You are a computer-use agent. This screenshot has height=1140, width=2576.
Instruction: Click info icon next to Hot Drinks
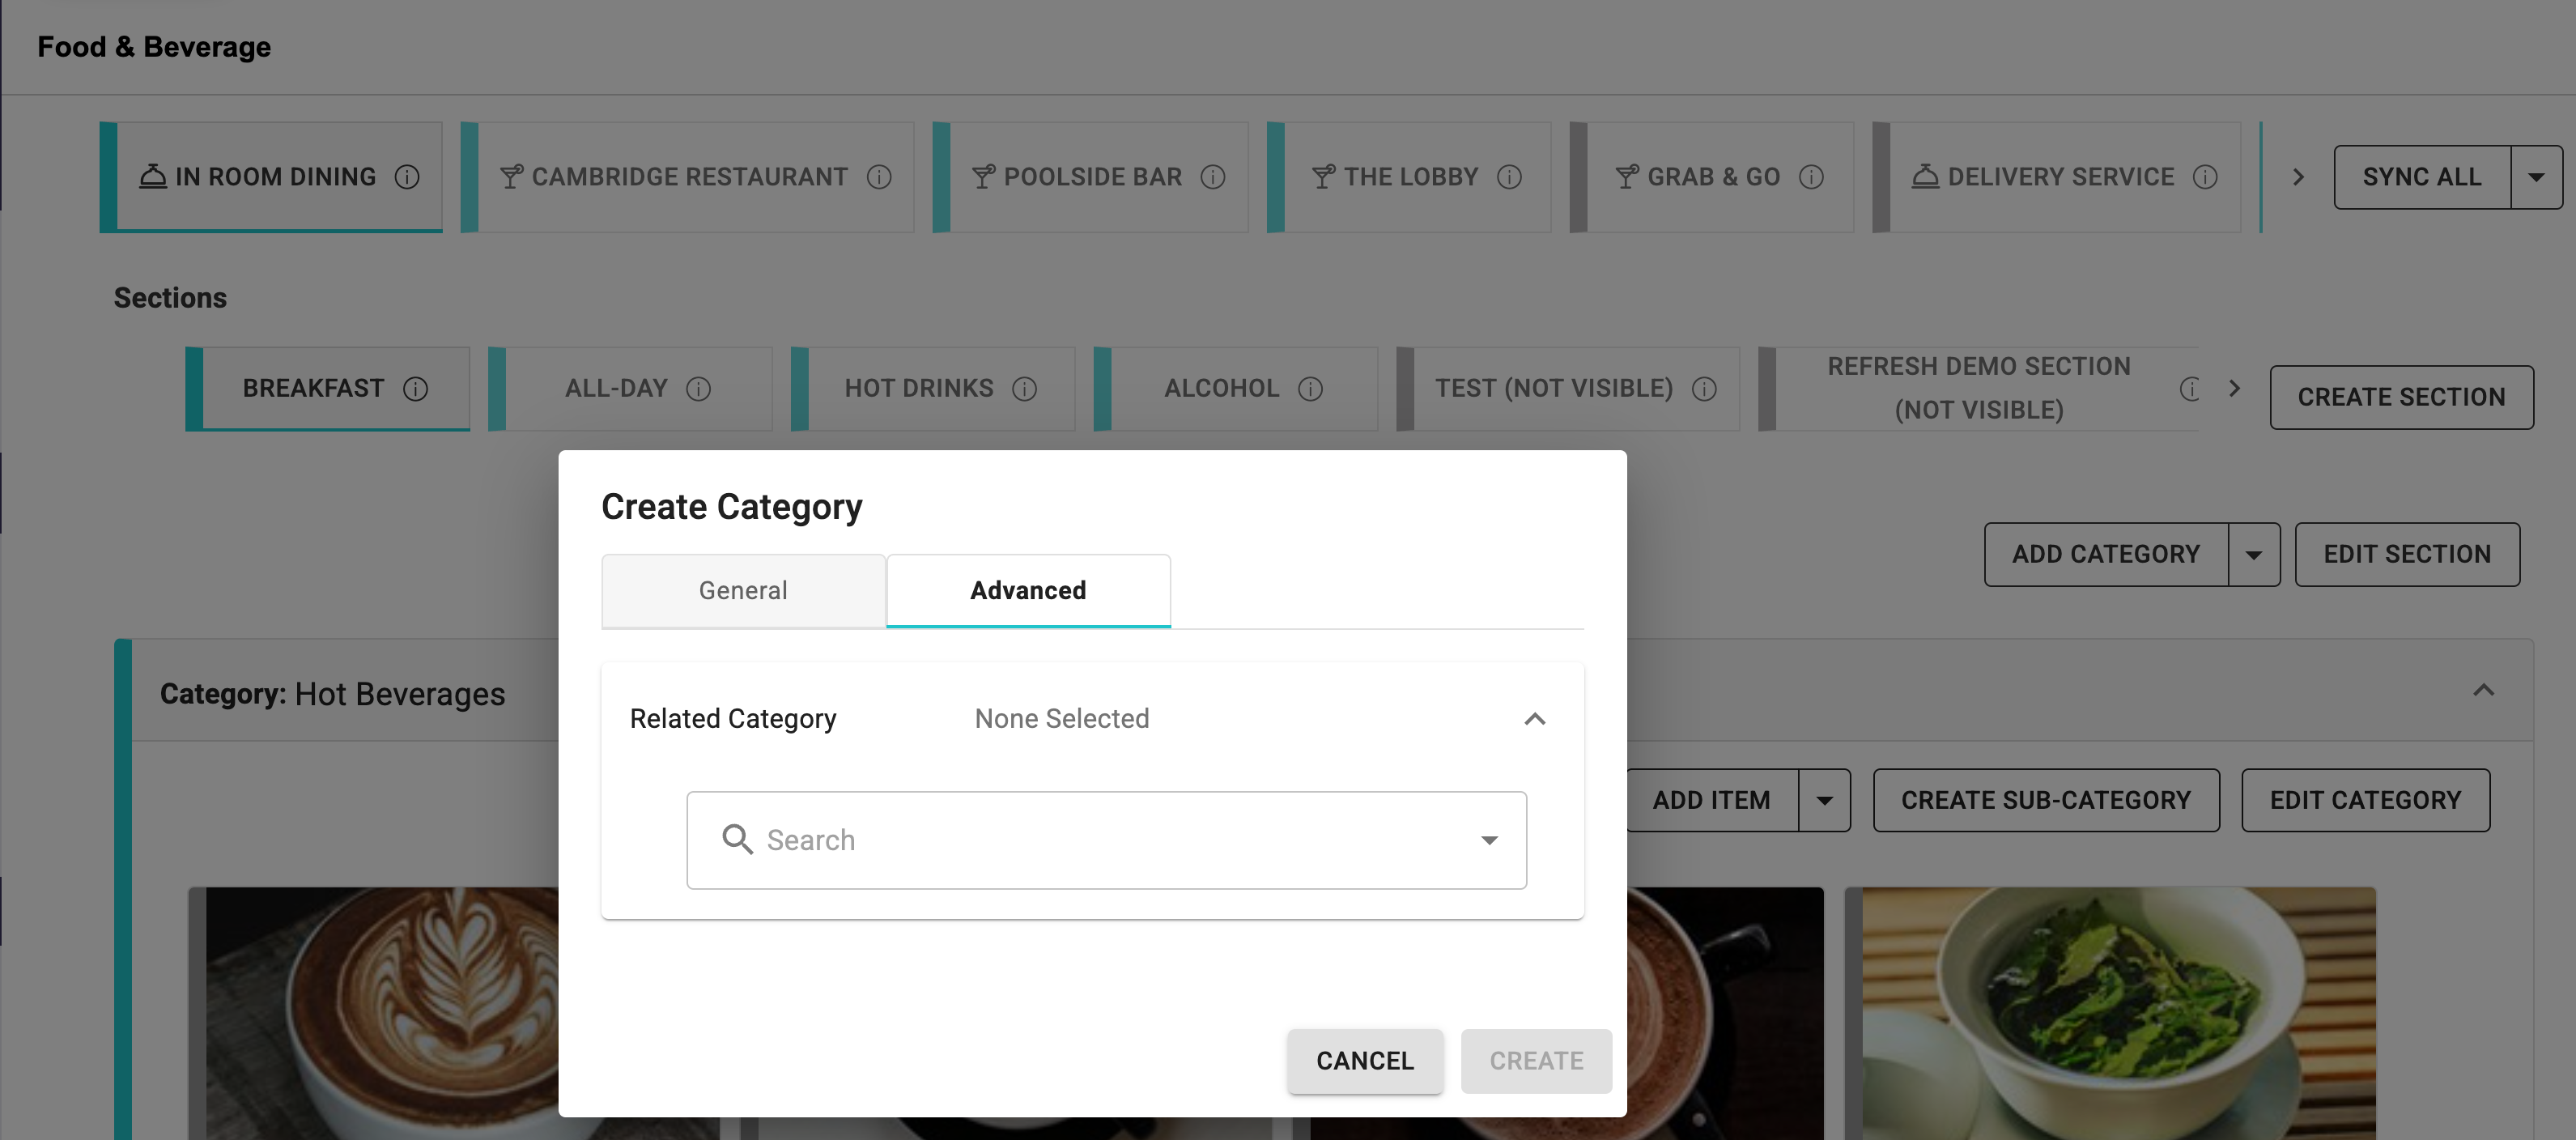1024,388
